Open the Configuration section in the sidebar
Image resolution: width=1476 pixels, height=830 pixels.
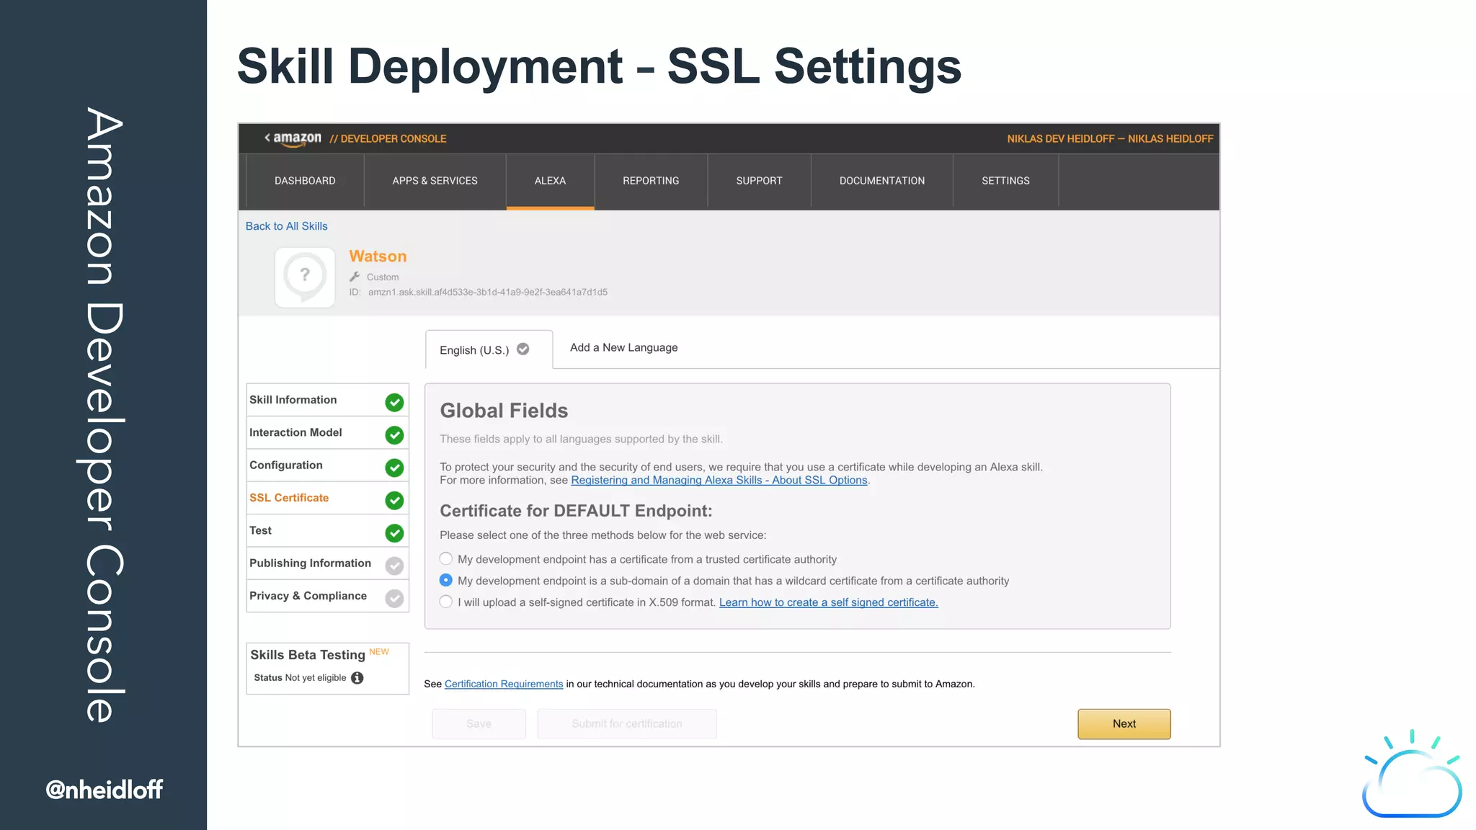(286, 465)
